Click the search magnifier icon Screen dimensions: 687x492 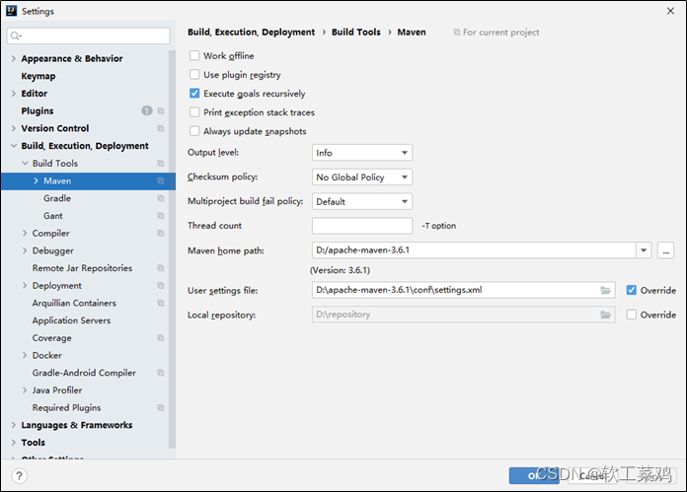[x=16, y=35]
